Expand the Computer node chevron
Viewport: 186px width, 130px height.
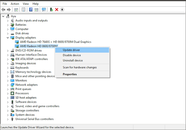(x=8, y=29)
